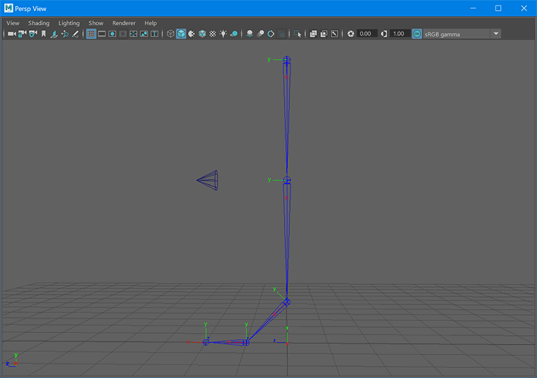The height and width of the screenshot is (378, 537).
Task: Open the Show menu
Action: click(x=96, y=23)
